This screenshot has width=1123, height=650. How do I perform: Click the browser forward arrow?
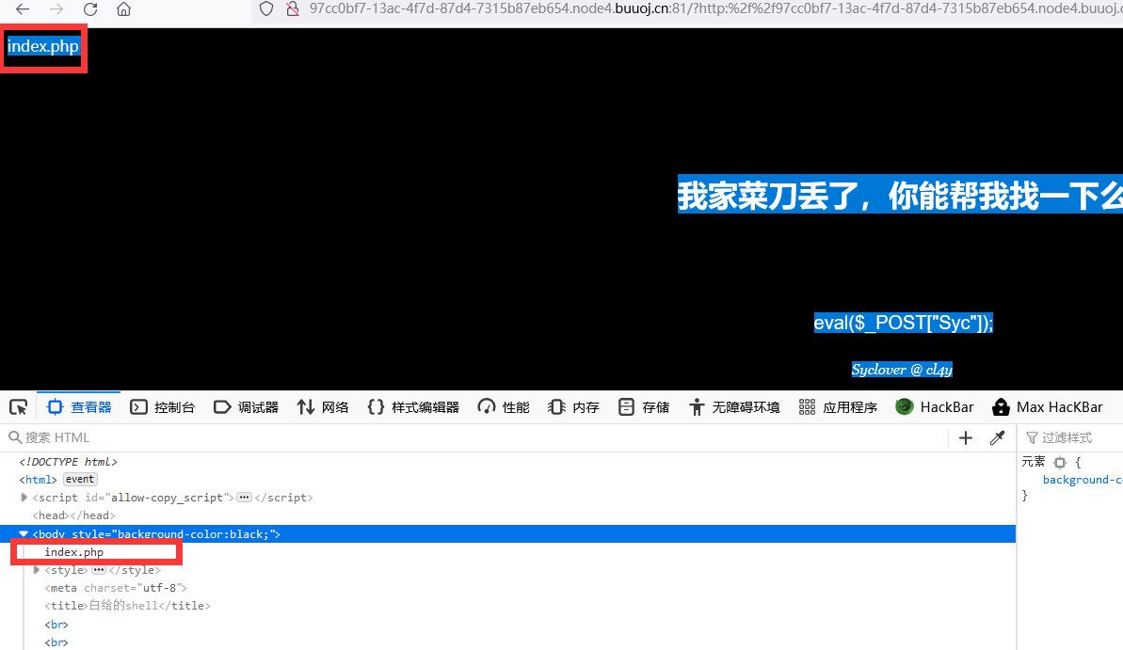tap(56, 9)
